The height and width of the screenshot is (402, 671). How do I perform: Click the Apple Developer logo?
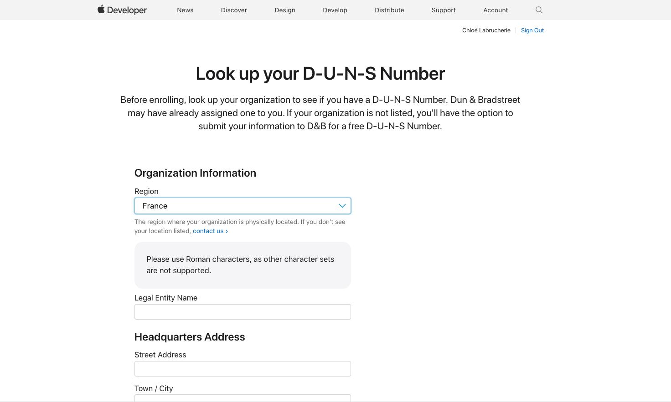tap(122, 10)
